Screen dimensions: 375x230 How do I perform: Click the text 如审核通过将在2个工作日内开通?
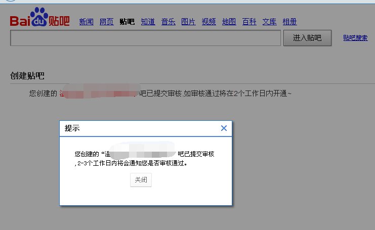(x=235, y=94)
